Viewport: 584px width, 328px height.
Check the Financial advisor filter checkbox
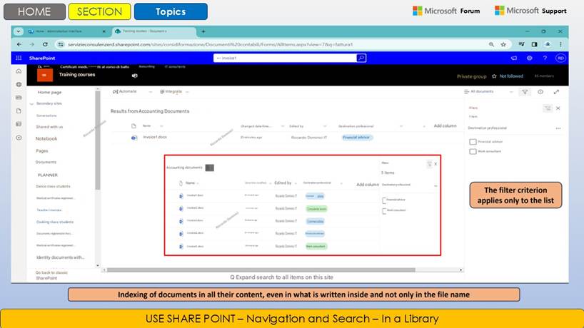click(473, 142)
